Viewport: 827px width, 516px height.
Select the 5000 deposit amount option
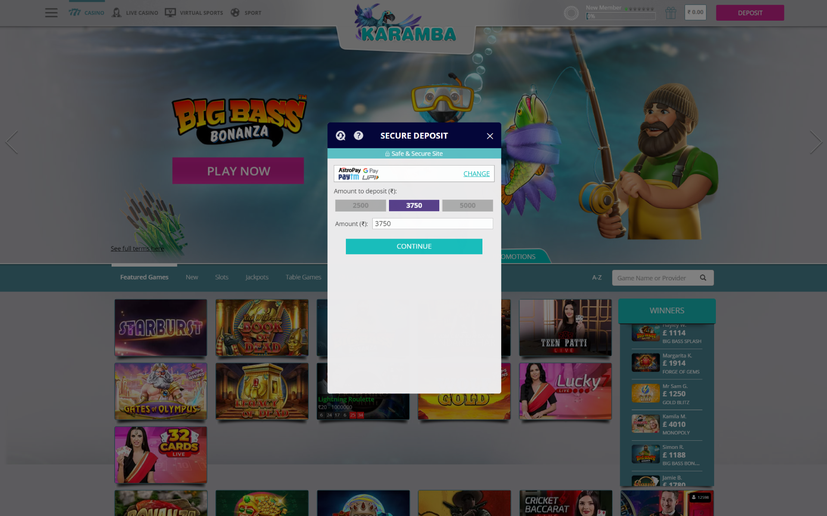(467, 205)
